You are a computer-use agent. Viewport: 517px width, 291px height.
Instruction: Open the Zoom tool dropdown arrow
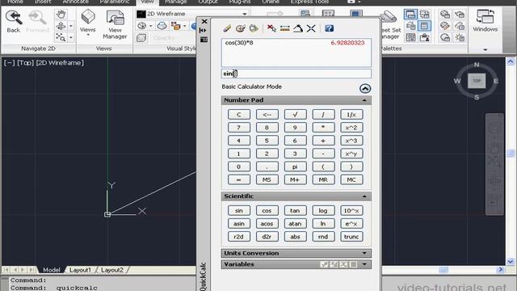coord(71,37)
